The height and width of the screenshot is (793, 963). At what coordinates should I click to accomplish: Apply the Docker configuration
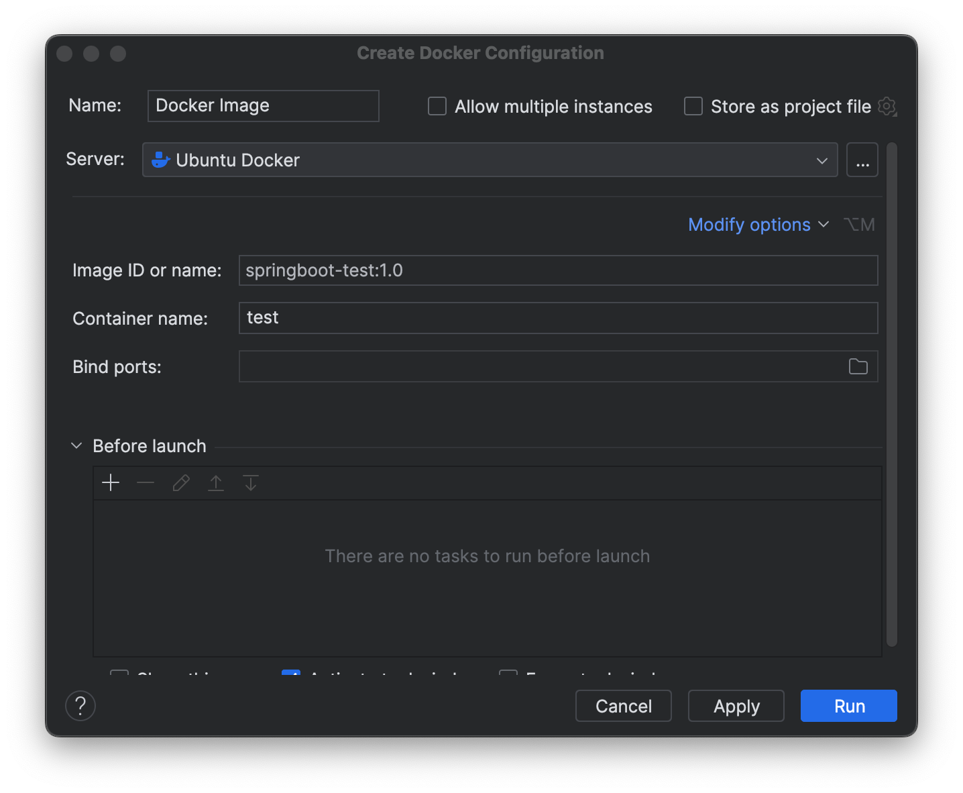[x=736, y=706]
